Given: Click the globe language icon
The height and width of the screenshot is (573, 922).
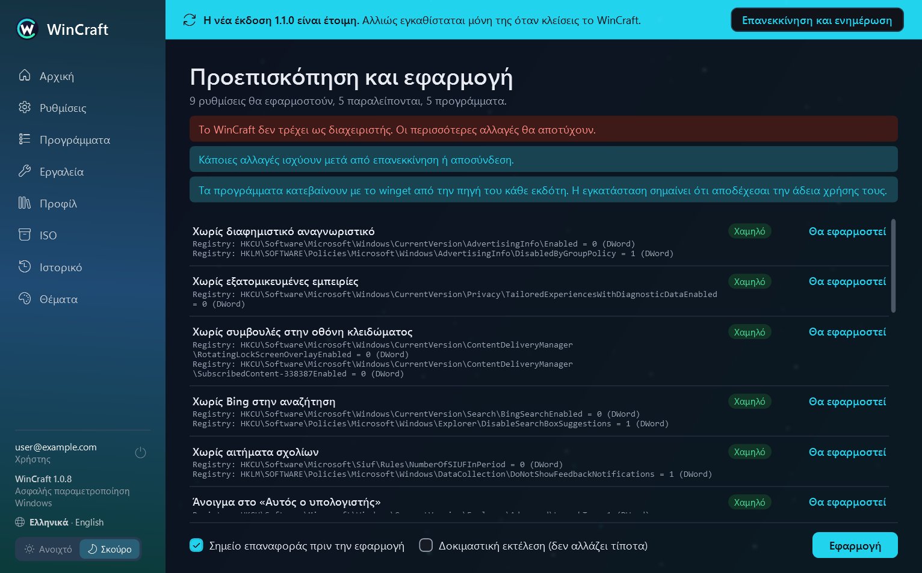Looking at the screenshot, I should [x=20, y=522].
